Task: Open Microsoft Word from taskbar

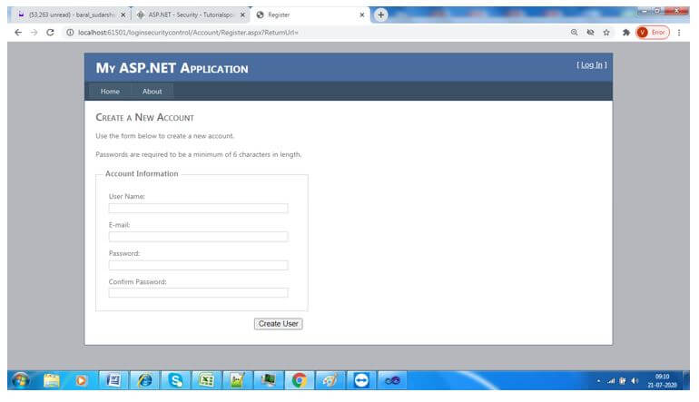Action: click(113, 380)
